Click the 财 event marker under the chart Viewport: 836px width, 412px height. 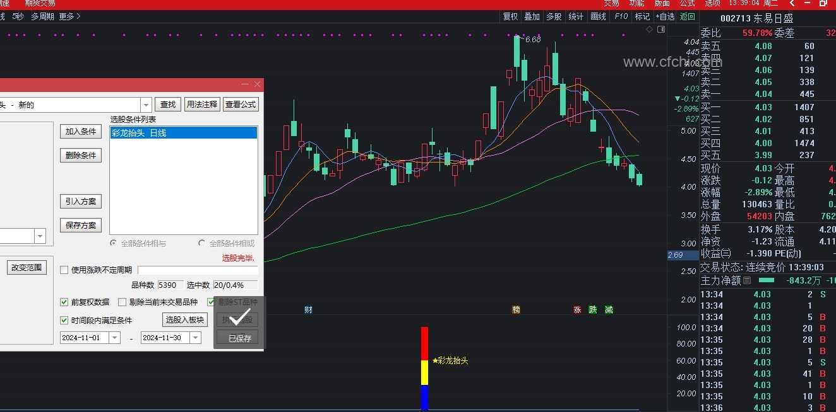tap(308, 309)
